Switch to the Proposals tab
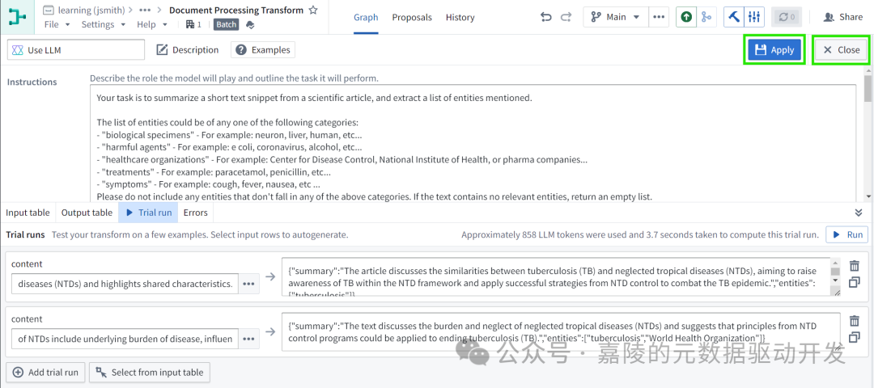874x388 pixels. click(x=412, y=17)
